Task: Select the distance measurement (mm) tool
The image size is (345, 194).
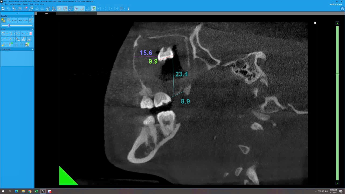Action: click(3, 34)
